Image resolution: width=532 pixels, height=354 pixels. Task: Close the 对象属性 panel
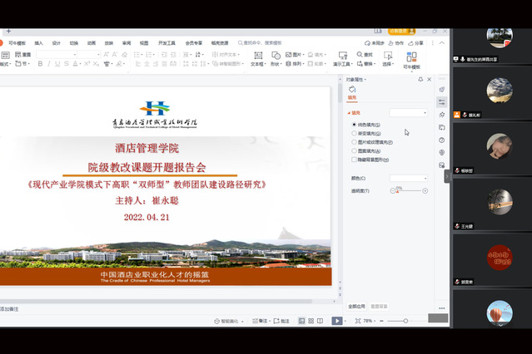[x=430, y=79]
